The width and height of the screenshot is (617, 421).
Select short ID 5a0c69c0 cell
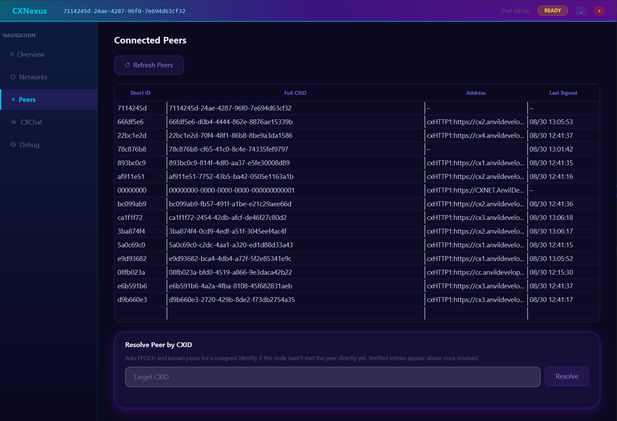(141, 245)
